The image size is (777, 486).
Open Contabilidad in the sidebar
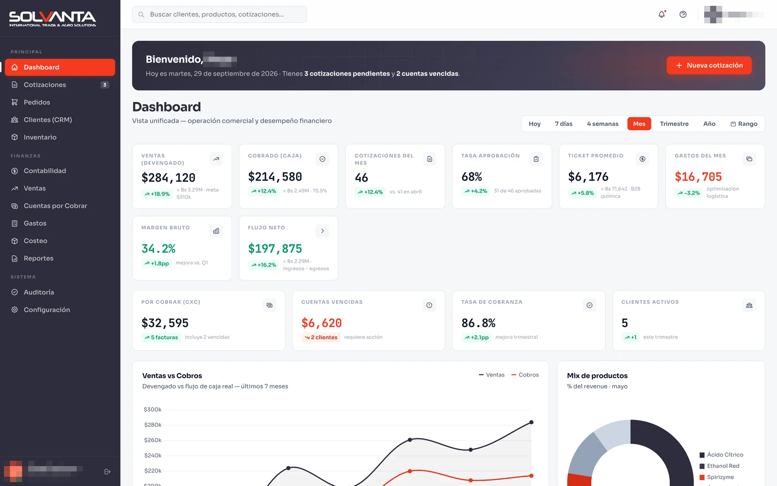[60, 171]
